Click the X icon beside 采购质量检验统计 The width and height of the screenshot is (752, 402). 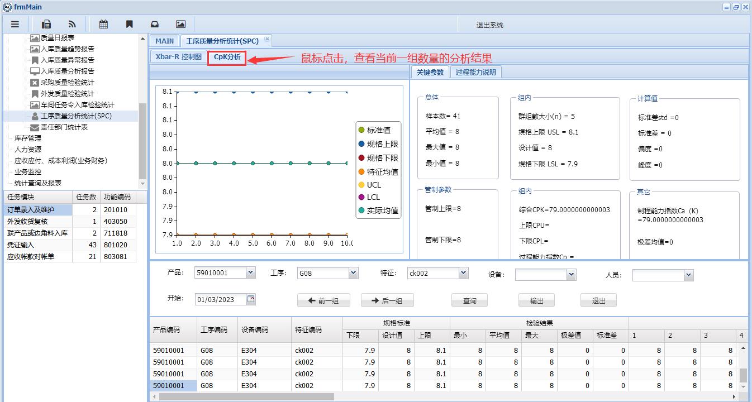coord(35,83)
